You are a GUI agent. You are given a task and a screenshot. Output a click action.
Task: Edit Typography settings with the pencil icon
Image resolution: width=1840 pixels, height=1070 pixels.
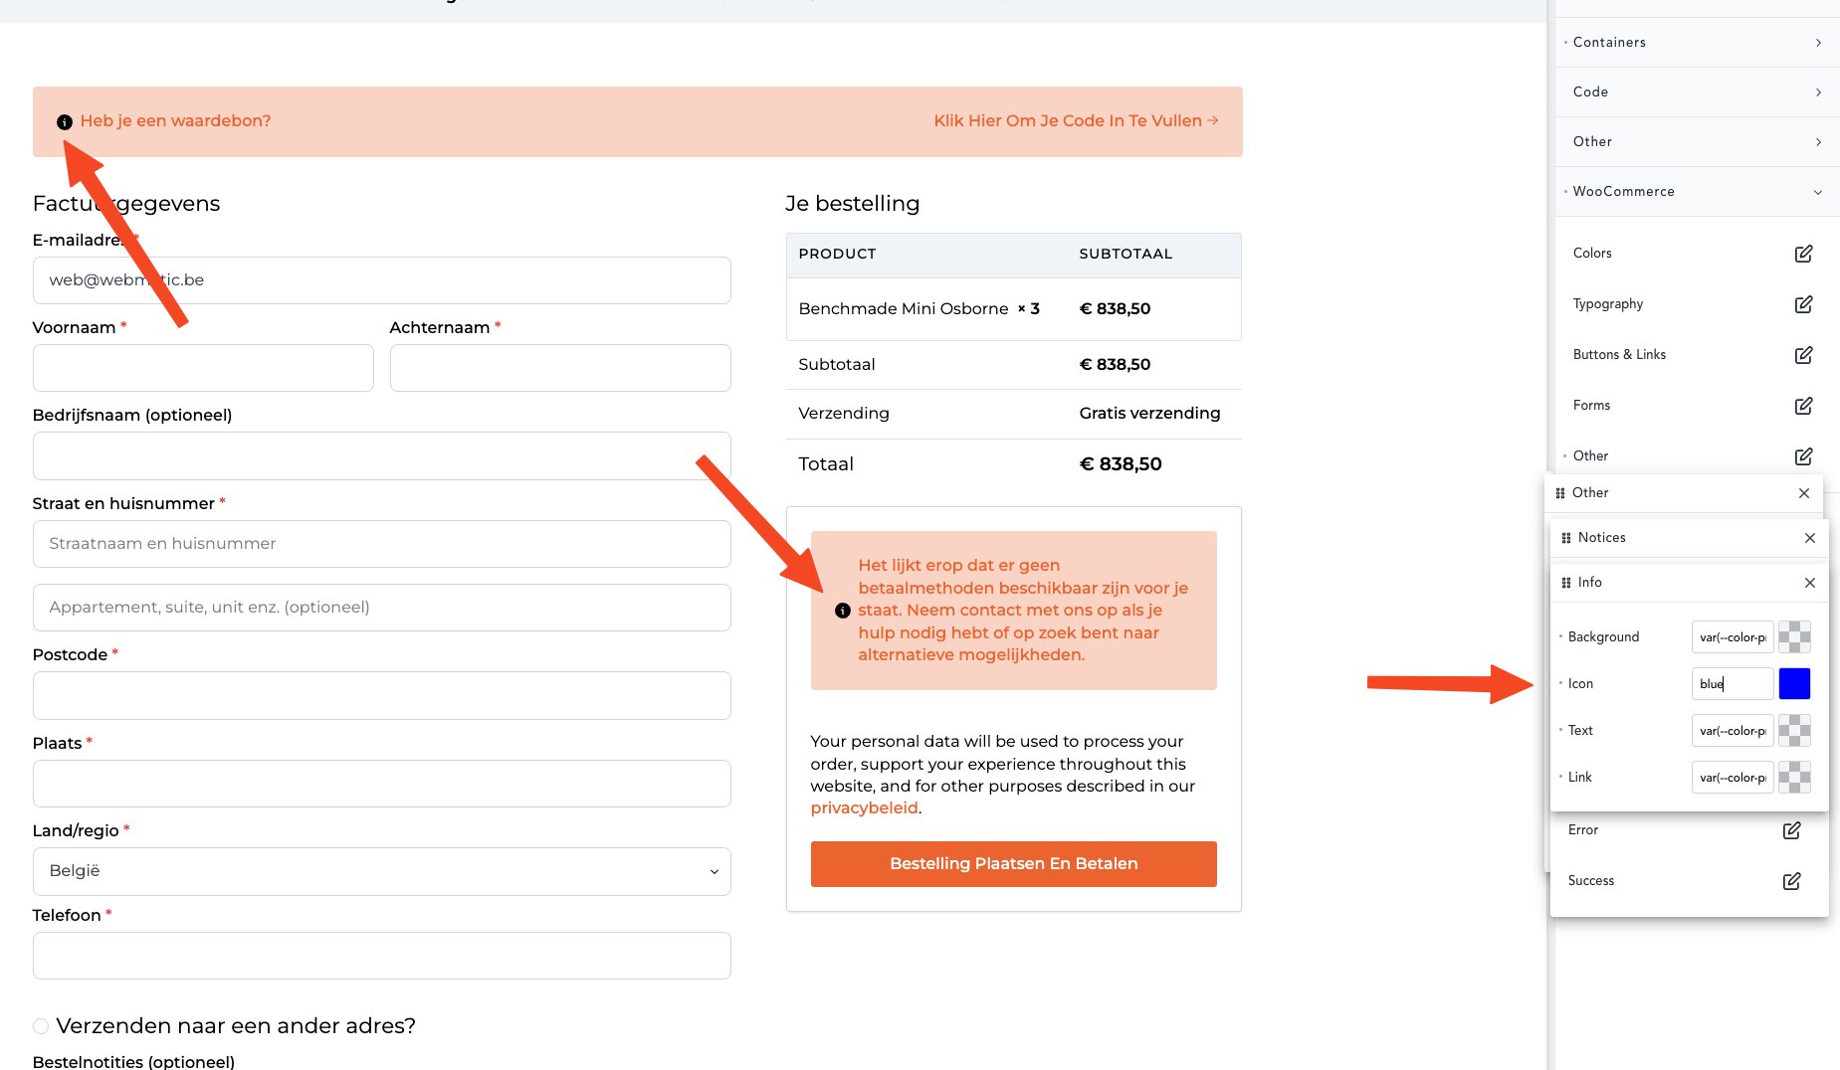coord(1803,304)
